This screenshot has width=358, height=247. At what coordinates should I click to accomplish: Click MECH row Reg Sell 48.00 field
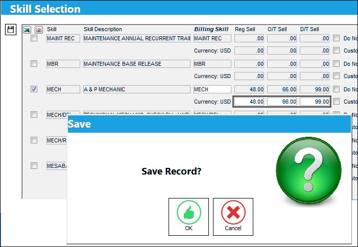coord(249,89)
